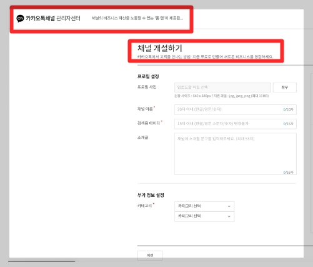Click the KakaoTalk Channel 'Ch' logo icon

[x=20, y=18]
